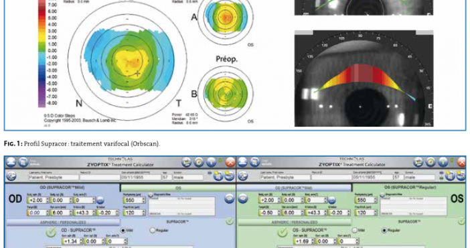Click the large green checkmark beside OS - SUPRACOR
The image size is (470, 248).
pyautogui.click(x=283, y=232)
